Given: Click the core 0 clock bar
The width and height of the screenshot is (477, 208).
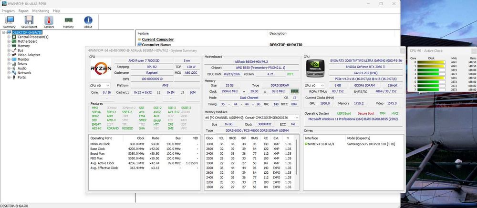Looking at the screenshot, I should pos(431,62).
